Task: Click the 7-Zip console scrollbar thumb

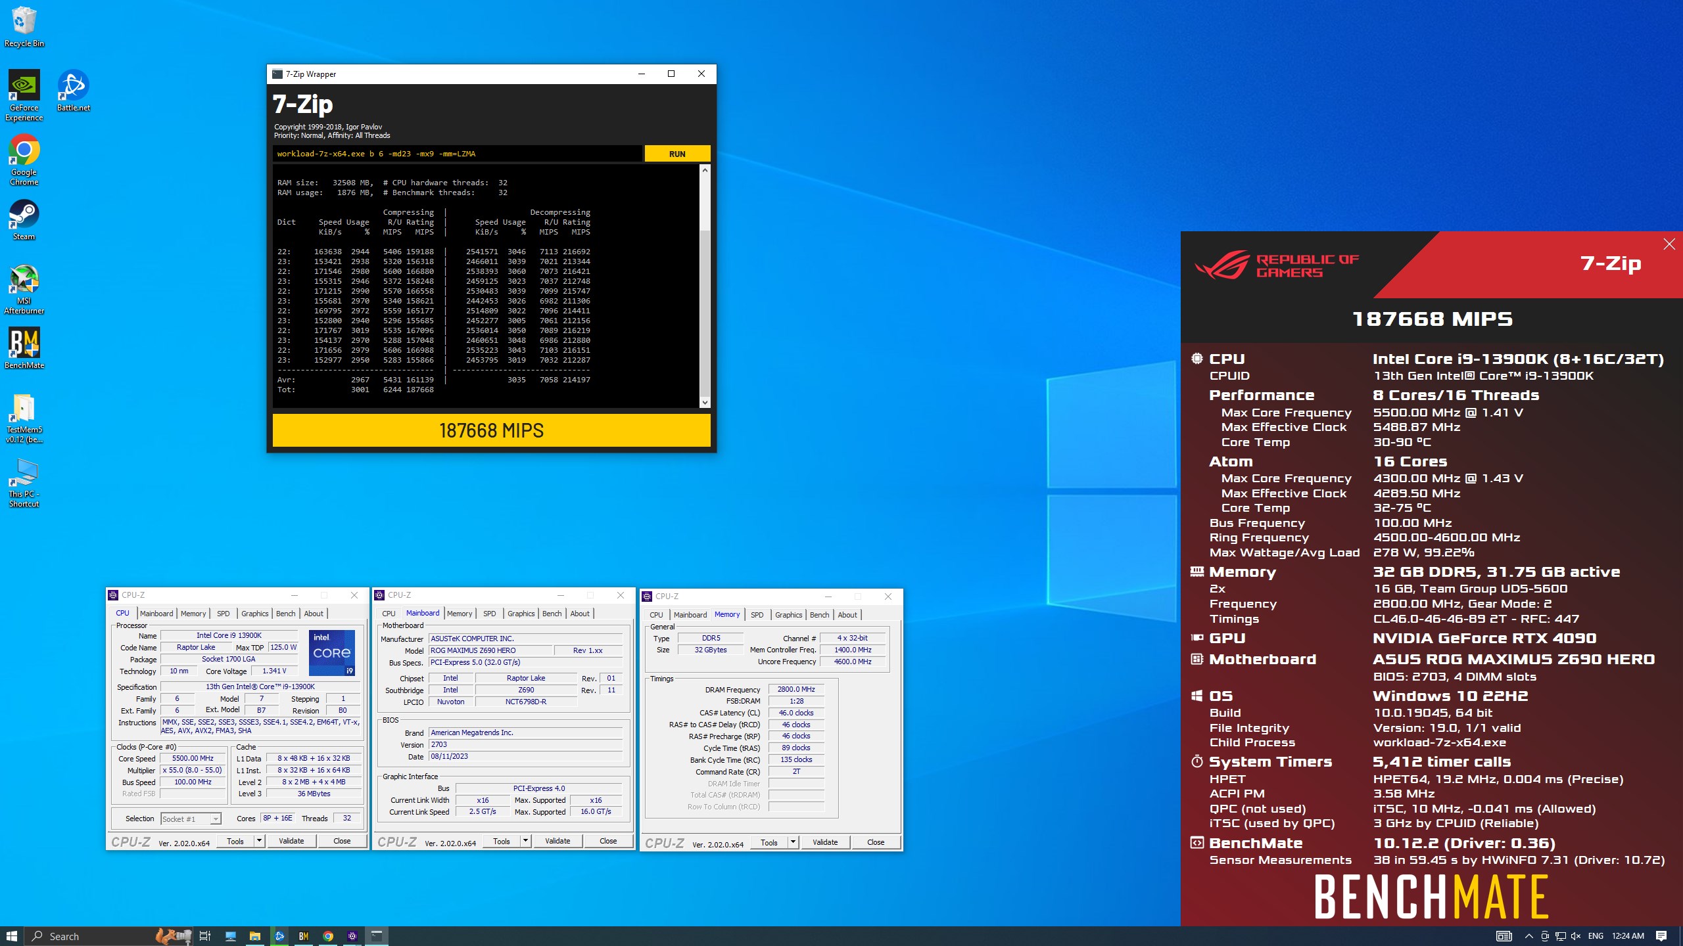Action: (705, 313)
